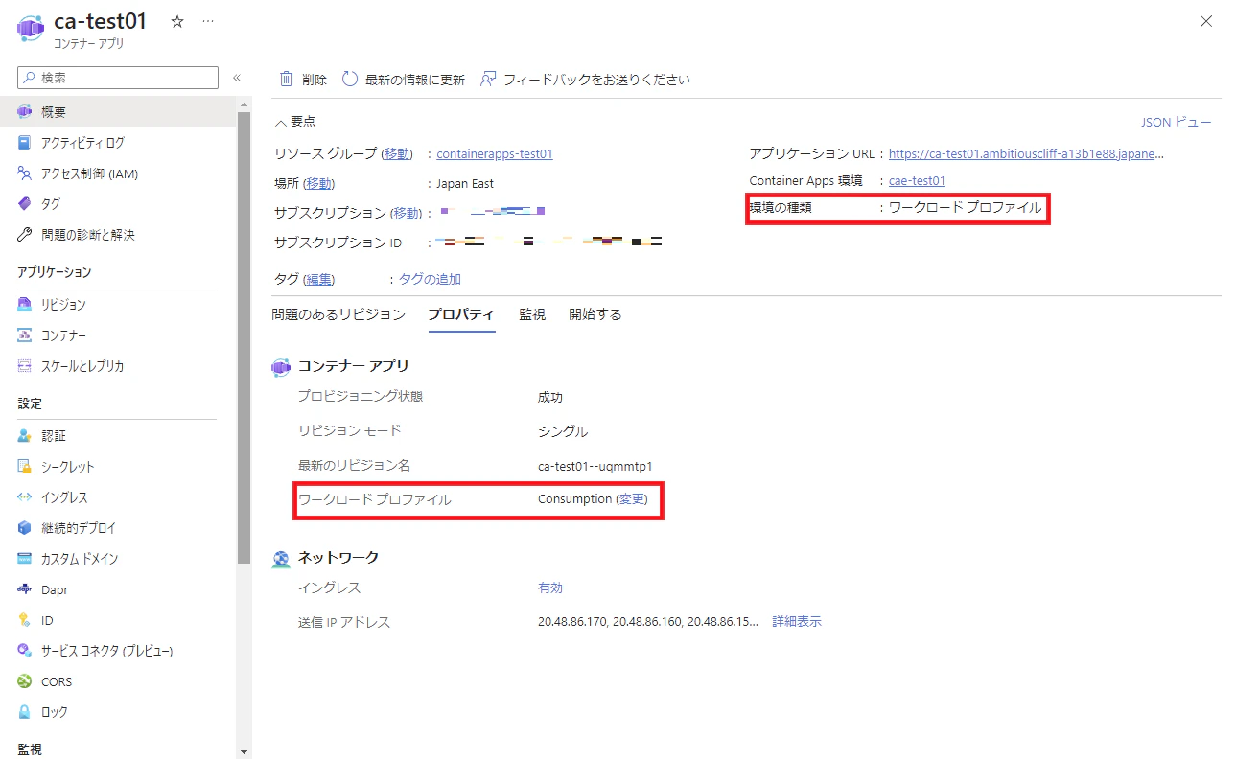Click the 認証 sidebar icon

click(25, 435)
